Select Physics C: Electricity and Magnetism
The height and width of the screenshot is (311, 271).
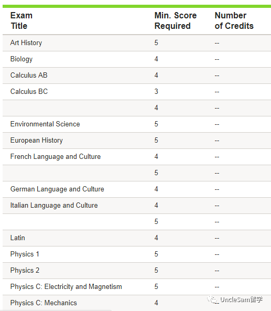(x=66, y=287)
